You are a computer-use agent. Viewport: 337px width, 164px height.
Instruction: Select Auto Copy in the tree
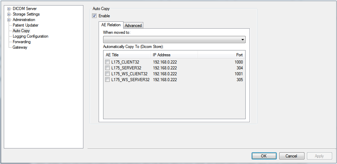pos(21,31)
